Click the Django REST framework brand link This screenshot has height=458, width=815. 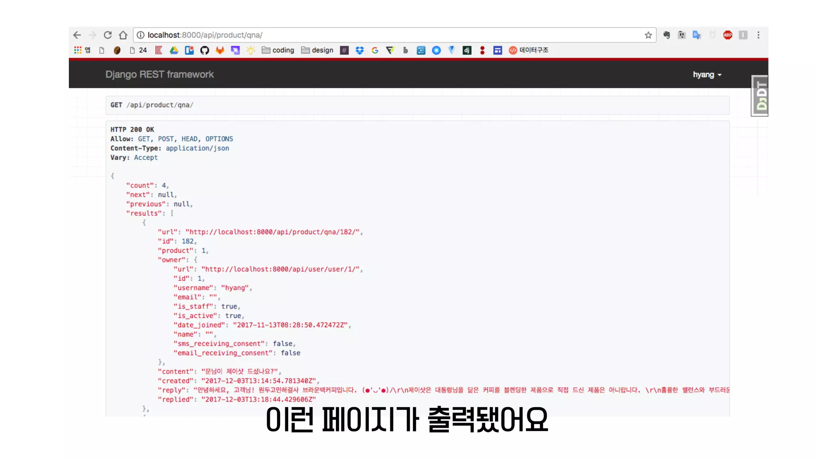click(160, 74)
